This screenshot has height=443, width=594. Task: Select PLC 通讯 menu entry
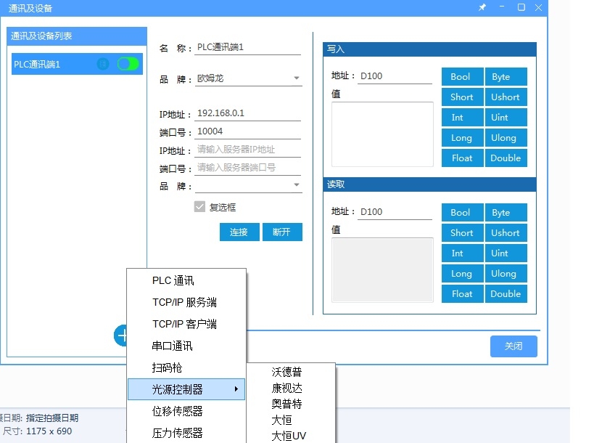click(x=173, y=280)
